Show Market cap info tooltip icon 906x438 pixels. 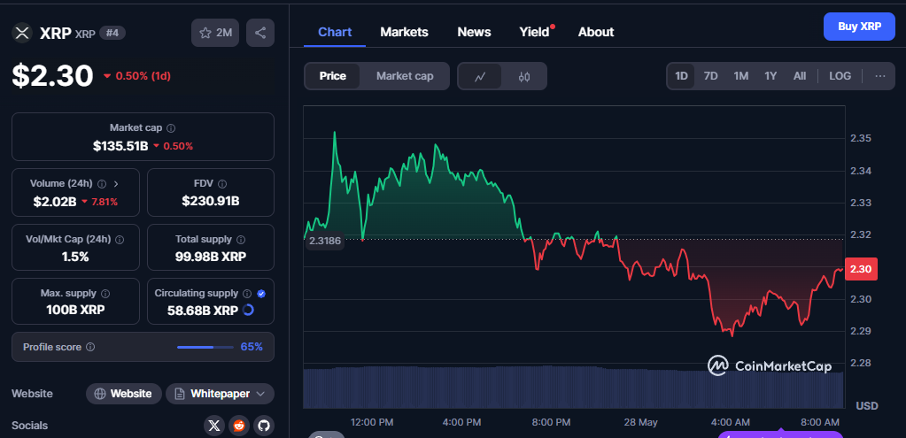[x=171, y=128]
